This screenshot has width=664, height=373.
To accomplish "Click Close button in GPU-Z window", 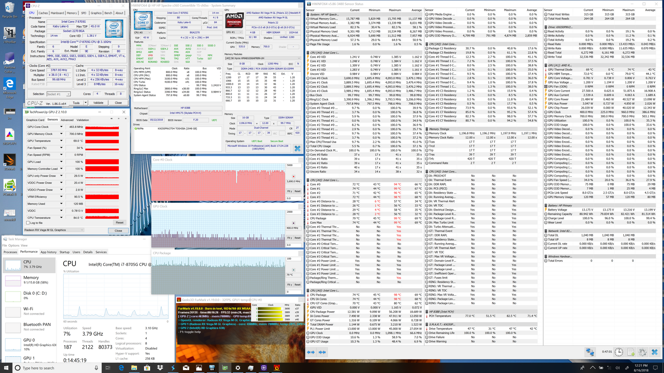I will [118, 231].
